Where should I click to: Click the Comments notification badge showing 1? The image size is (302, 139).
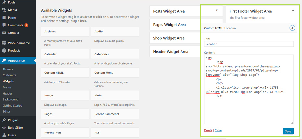pyautogui.click(x=26, y=25)
